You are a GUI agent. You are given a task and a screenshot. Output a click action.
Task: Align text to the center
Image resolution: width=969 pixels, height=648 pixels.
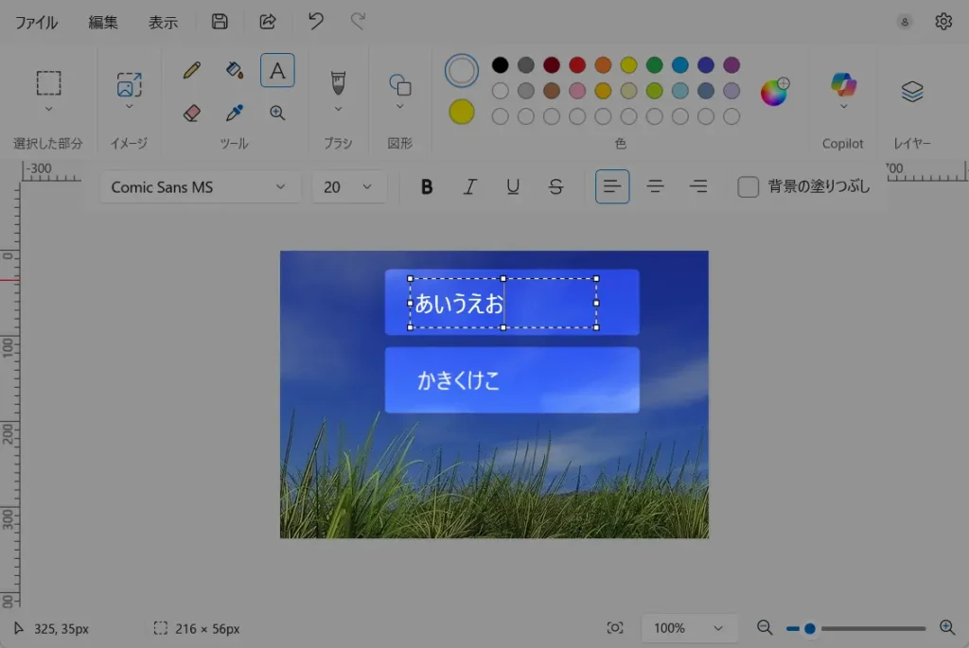click(x=655, y=186)
